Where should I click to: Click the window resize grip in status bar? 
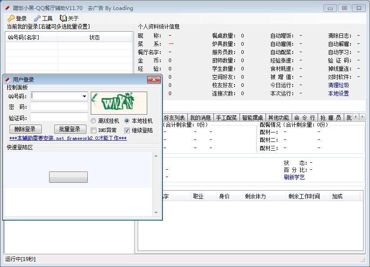363,260
